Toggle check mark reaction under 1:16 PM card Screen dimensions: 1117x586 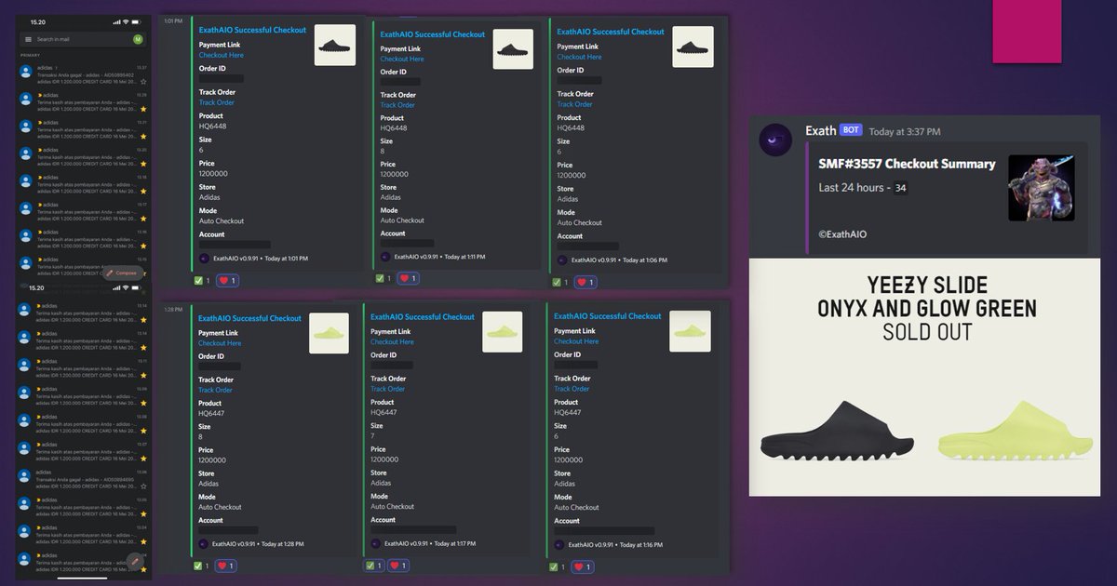[558, 566]
